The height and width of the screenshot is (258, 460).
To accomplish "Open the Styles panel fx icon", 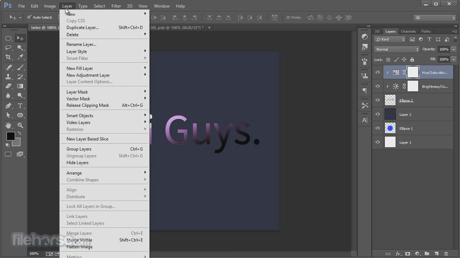I will click(365, 47).
